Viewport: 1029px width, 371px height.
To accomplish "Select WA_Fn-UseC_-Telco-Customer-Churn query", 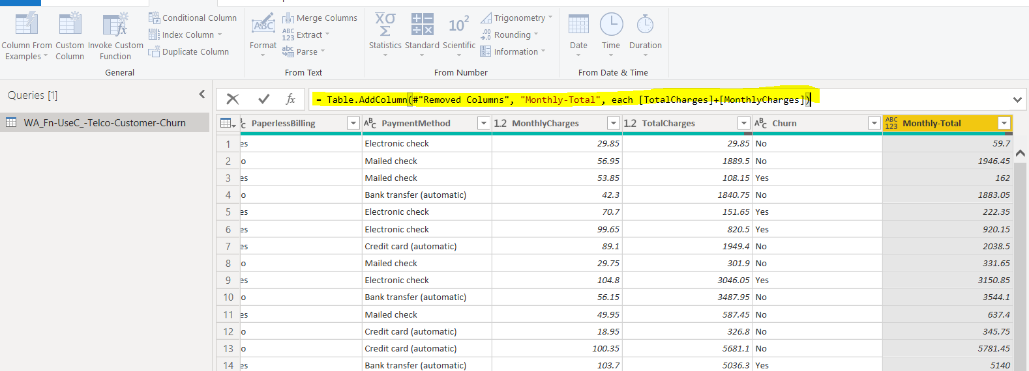I will (104, 122).
